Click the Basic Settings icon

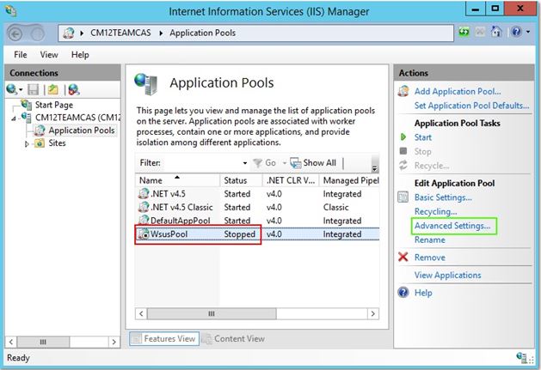coord(403,197)
